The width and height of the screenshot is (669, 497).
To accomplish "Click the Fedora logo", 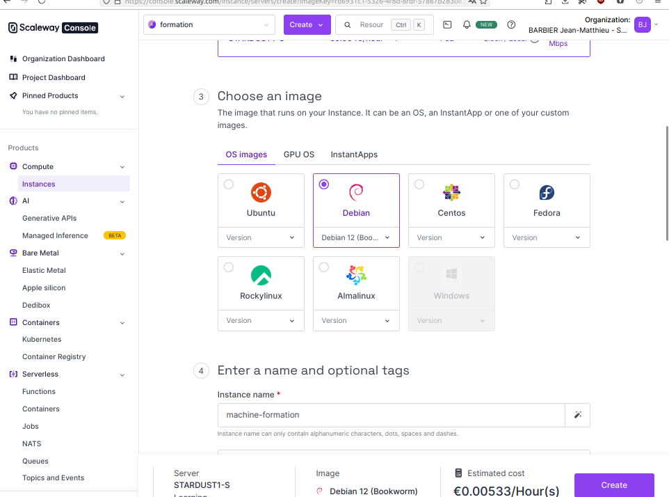I will point(547,193).
